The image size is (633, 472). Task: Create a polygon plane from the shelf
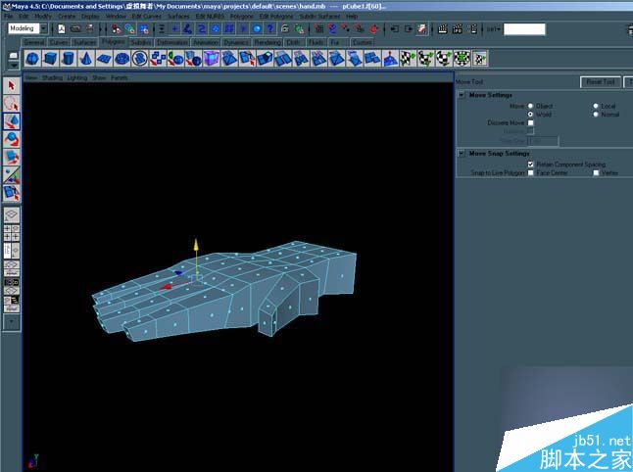(x=104, y=59)
